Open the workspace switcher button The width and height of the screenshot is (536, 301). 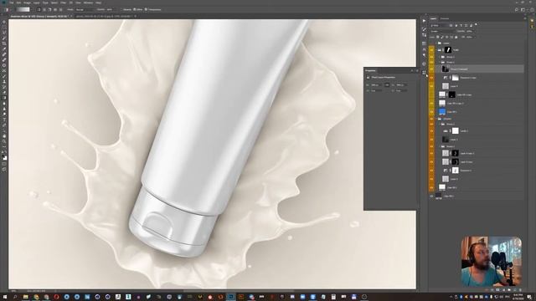click(523, 9)
